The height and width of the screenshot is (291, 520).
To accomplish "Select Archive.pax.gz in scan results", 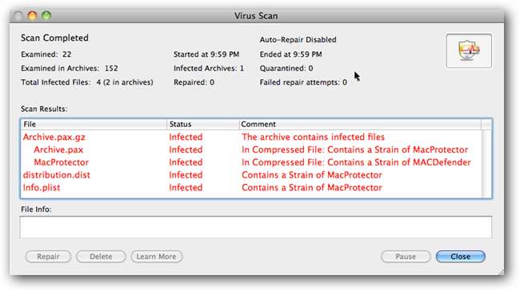I will pyautogui.click(x=251, y=137).
